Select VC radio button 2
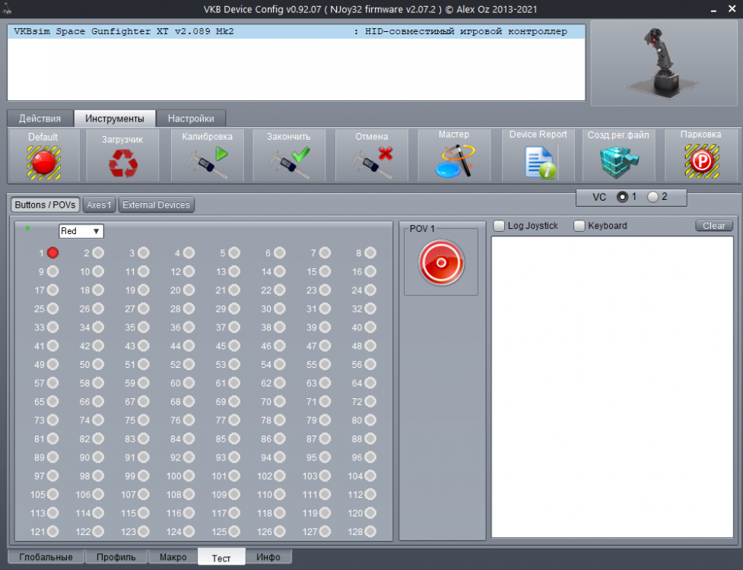The width and height of the screenshot is (743, 570). (x=652, y=197)
